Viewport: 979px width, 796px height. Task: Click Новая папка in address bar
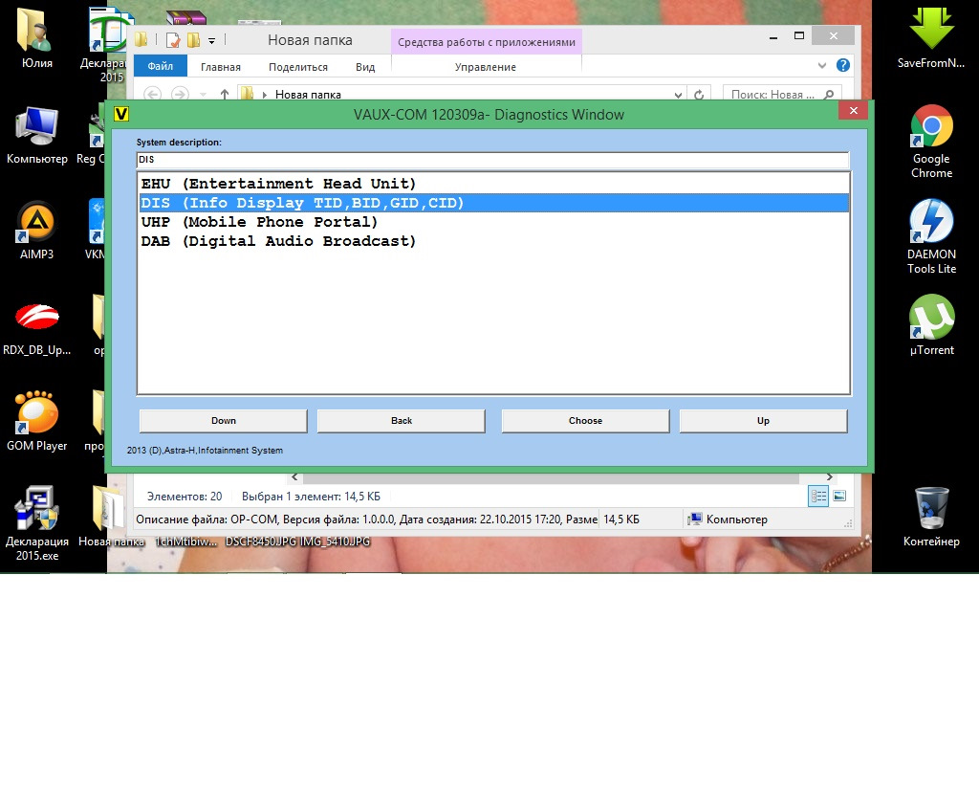coord(308,95)
